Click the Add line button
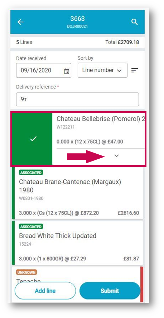 click(45, 291)
